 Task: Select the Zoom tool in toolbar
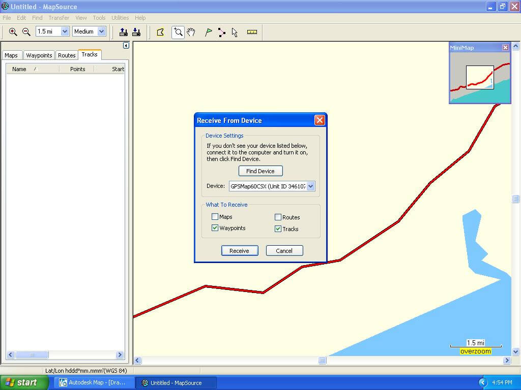coord(178,32)
